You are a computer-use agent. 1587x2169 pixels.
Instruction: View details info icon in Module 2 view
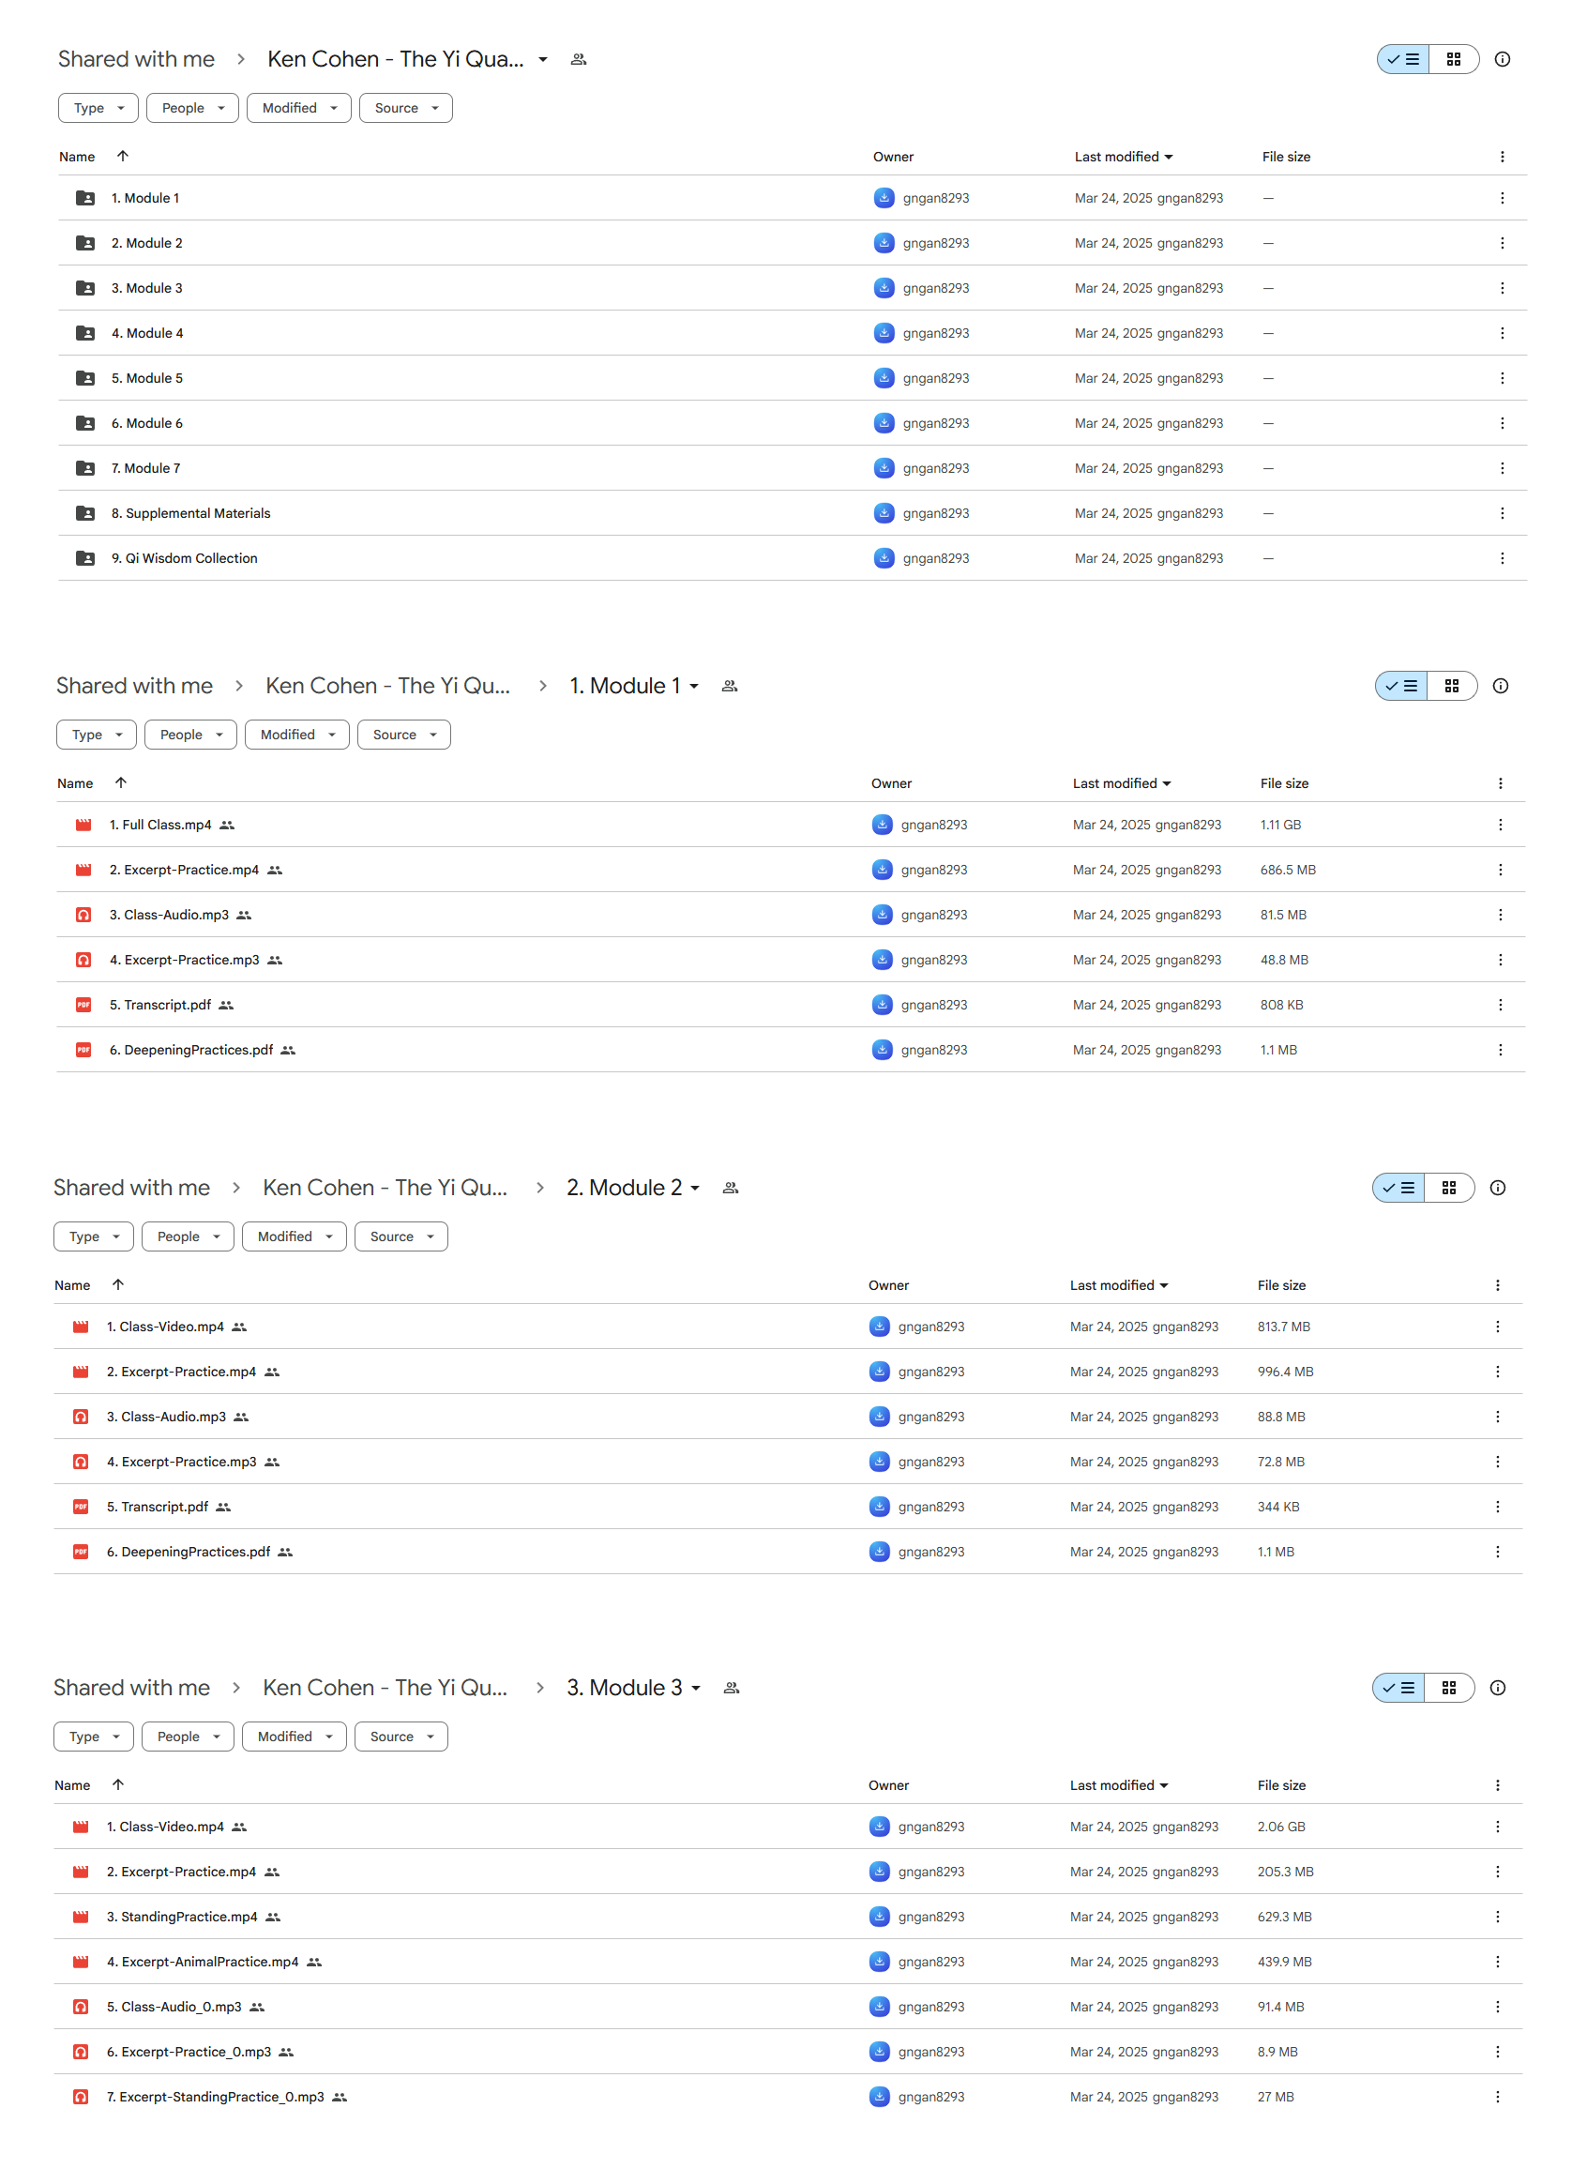[1498, 1189]
